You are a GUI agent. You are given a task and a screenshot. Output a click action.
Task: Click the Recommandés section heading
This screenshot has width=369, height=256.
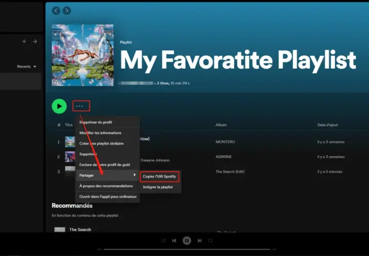(x=72, y=205)
